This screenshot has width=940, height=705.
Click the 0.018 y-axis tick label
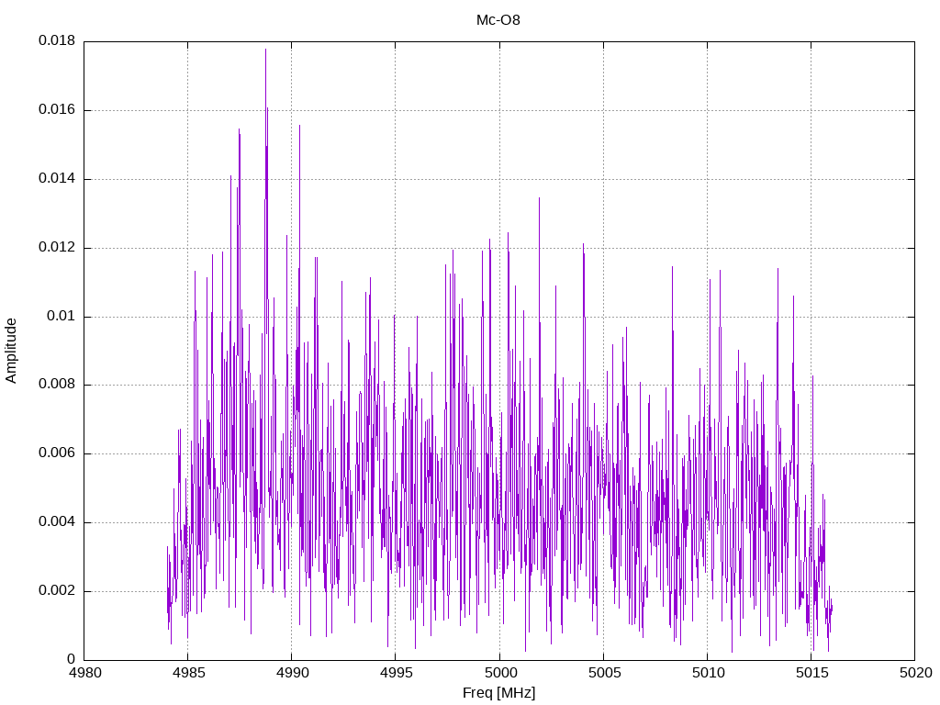57,40
